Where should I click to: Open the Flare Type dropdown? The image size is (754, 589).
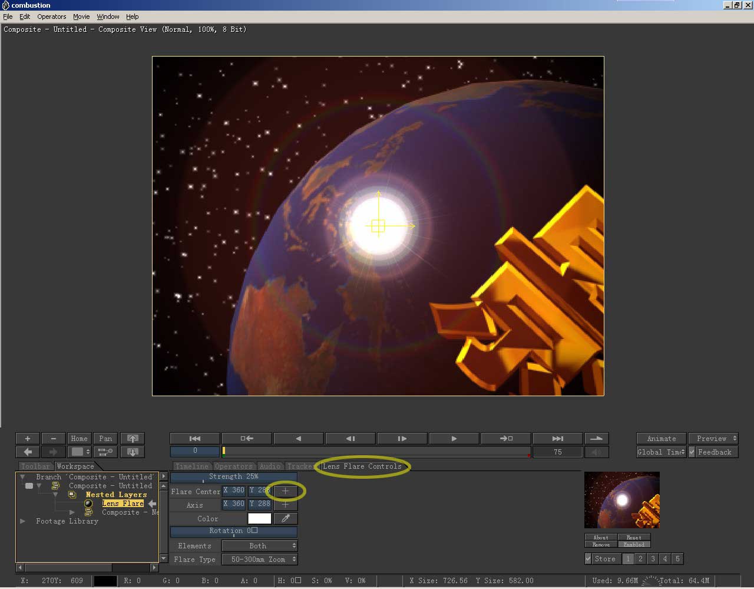[x=259, y=560]
